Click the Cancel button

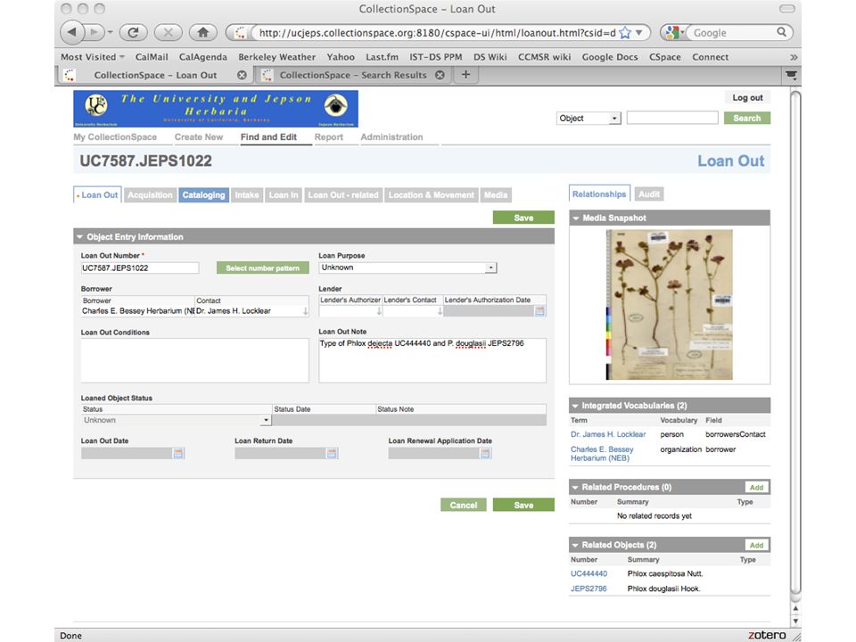(464, 505)
